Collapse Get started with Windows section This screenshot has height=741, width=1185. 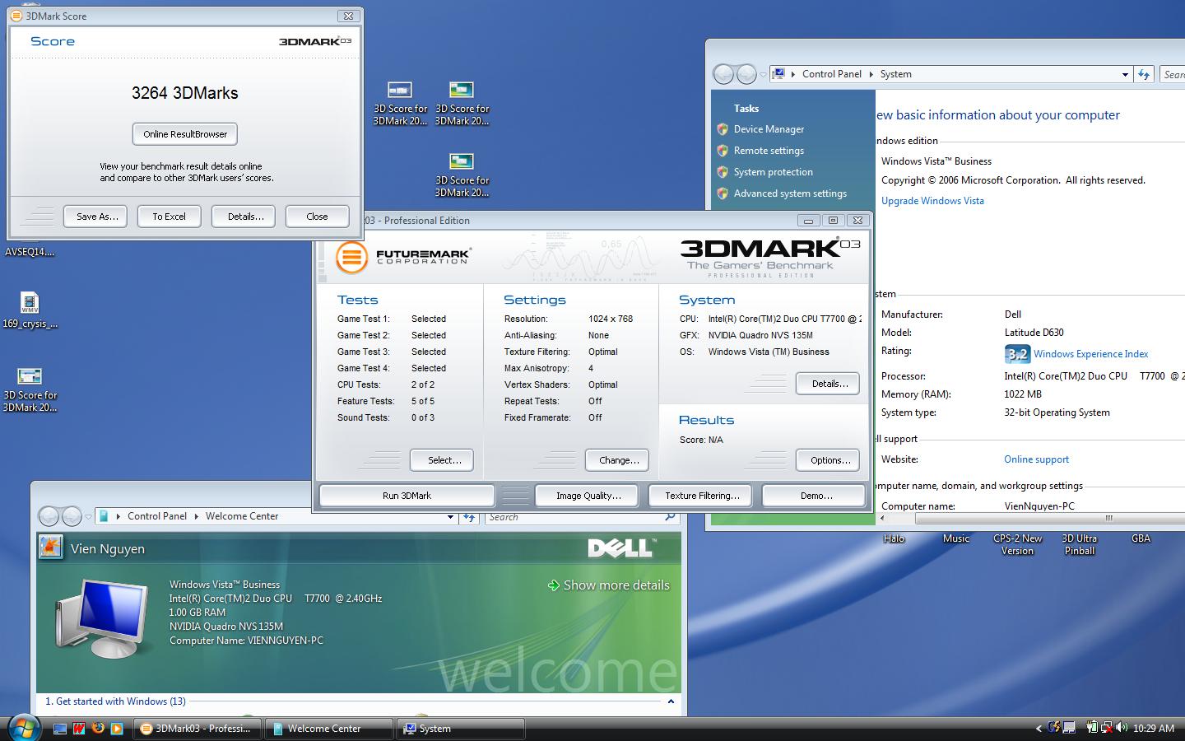coord(671,701)
